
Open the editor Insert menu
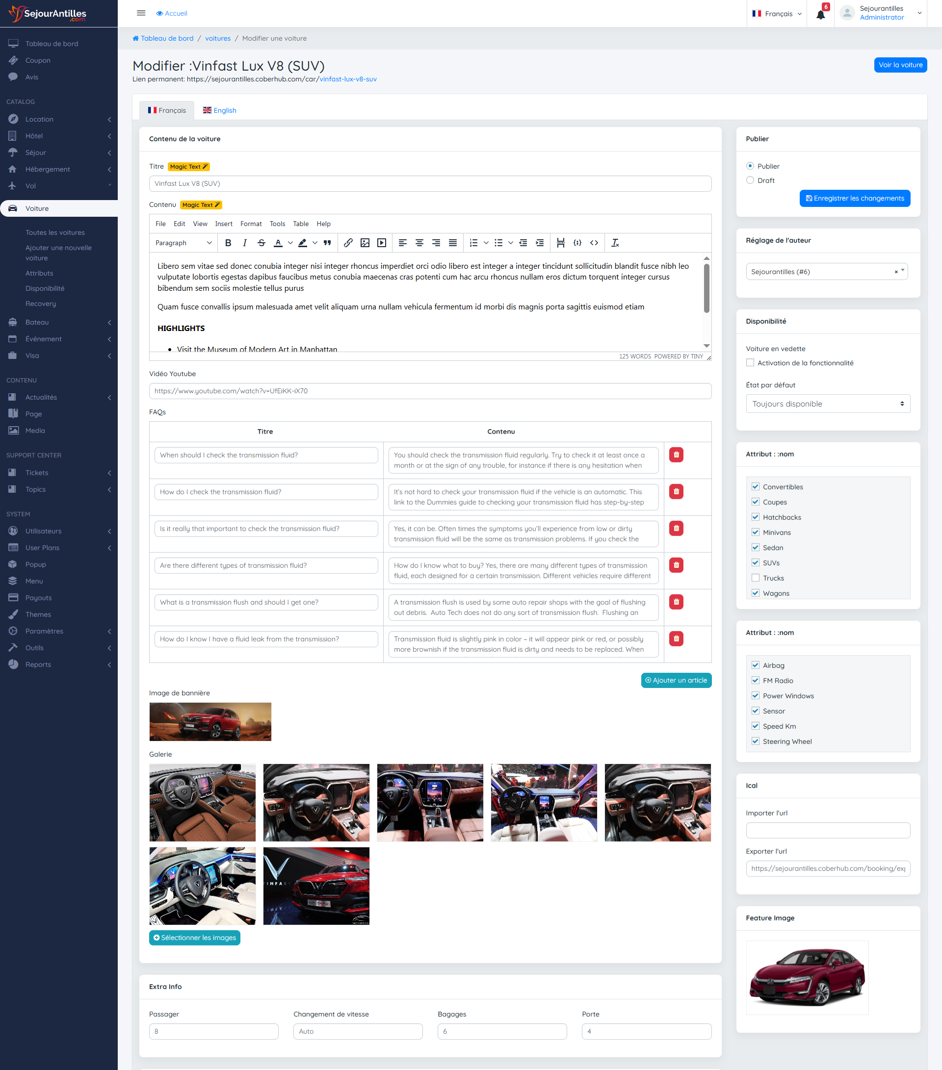[x=224, y=224]
